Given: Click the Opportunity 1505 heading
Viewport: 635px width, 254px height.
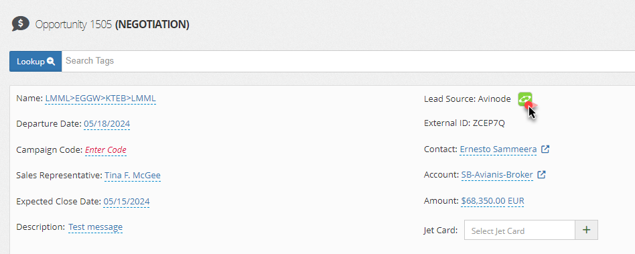Looking at the screenshot, I should click(x=112, y=25).
